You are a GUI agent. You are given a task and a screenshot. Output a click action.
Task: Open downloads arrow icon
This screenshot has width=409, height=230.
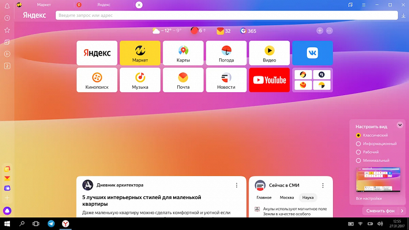(x=403, y=16)
